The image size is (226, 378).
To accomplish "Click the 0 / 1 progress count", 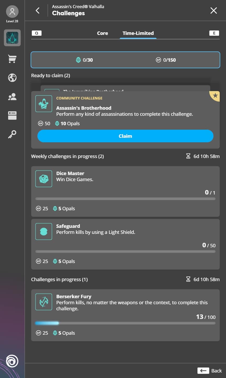I will [210, 192].
